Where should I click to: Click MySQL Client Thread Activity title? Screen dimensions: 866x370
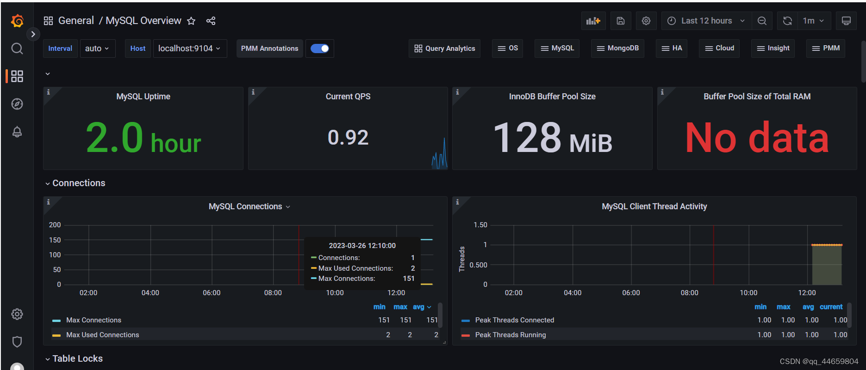(x=654, y=206)
